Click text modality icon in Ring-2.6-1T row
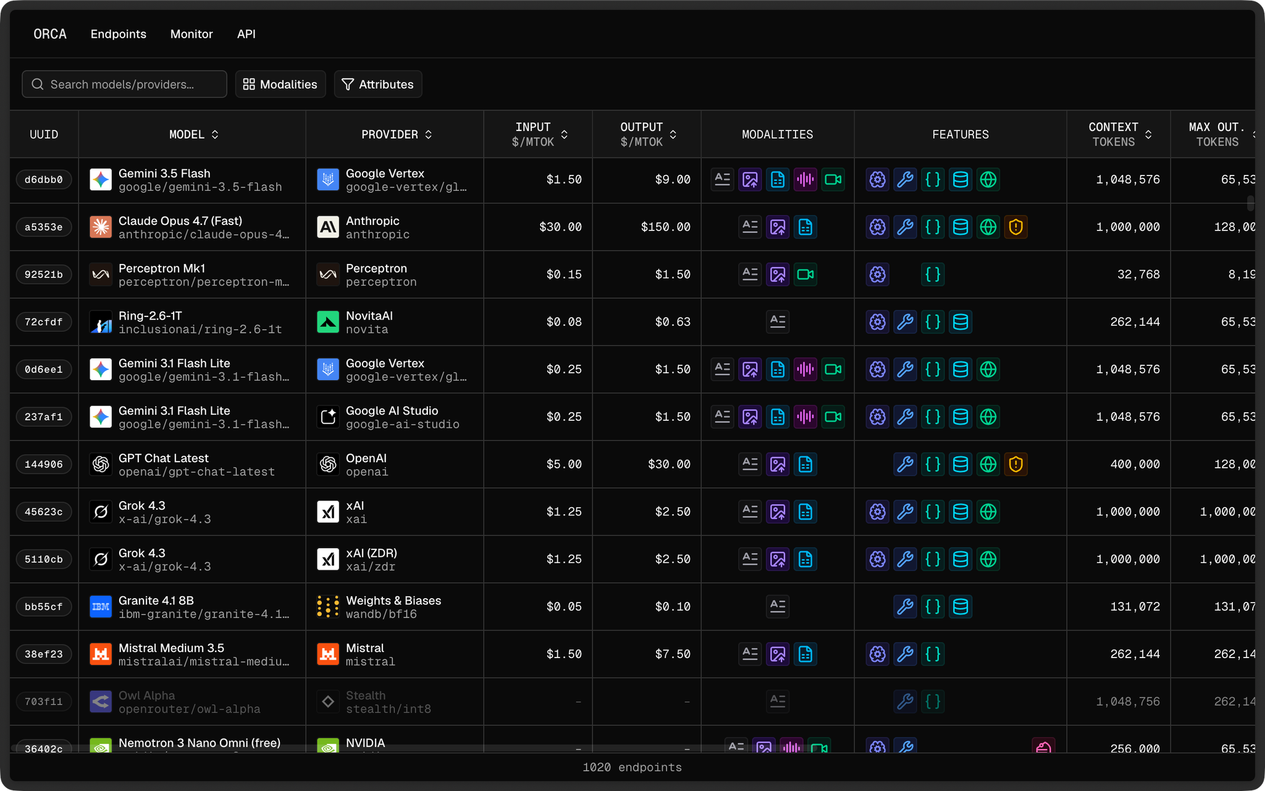This screenshot has width=1265, height=791. point(778,322)
